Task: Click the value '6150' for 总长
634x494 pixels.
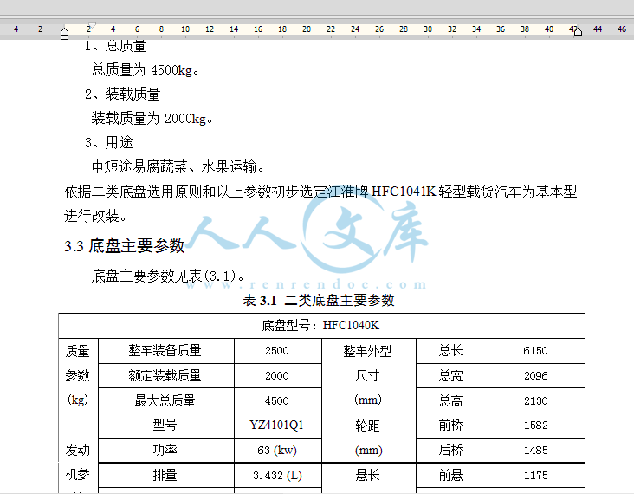Action: [536, 351]
